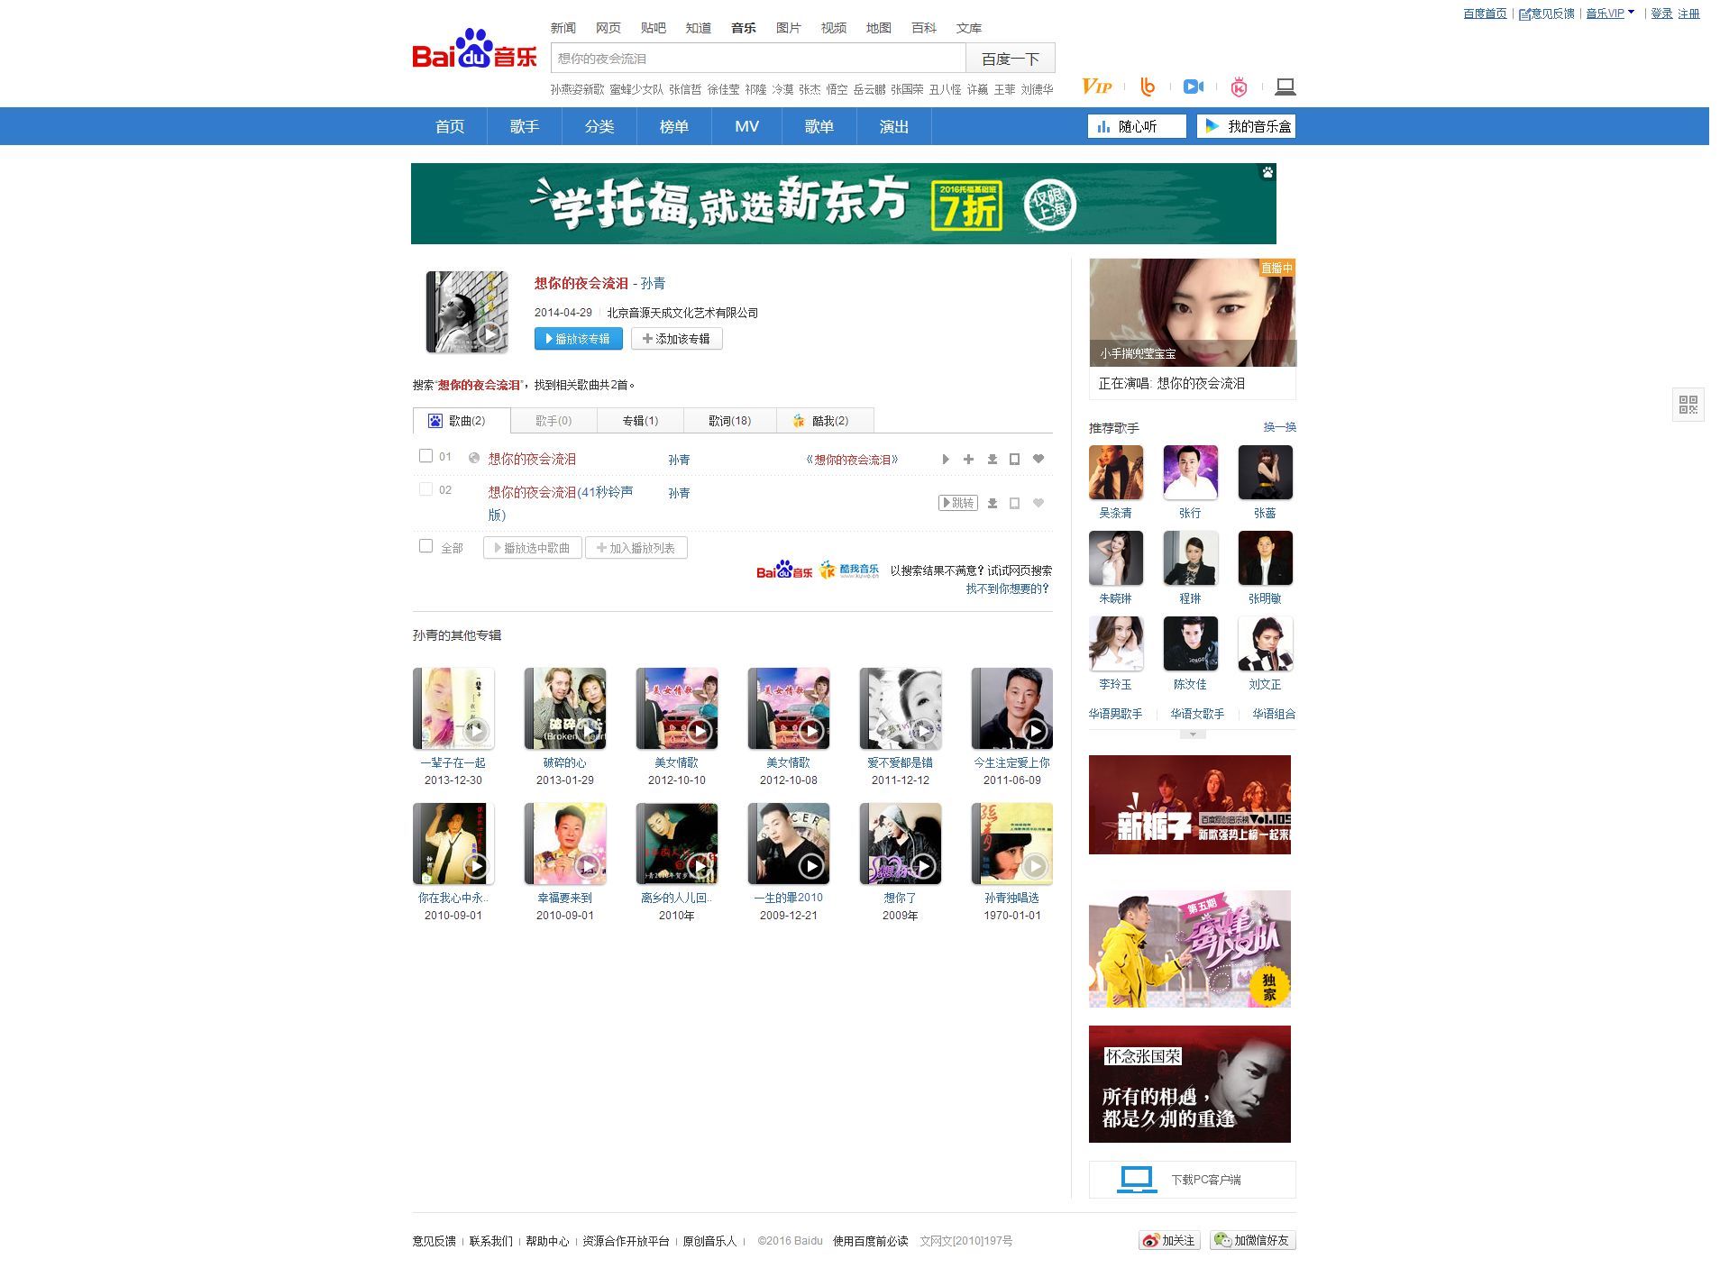Click 播放选中歌曲 button
Screen dimensions: 1720x1268
click(533, 548)
